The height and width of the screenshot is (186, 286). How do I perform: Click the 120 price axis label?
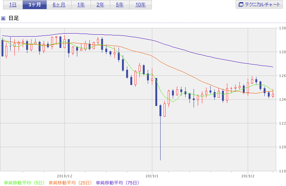282,147
